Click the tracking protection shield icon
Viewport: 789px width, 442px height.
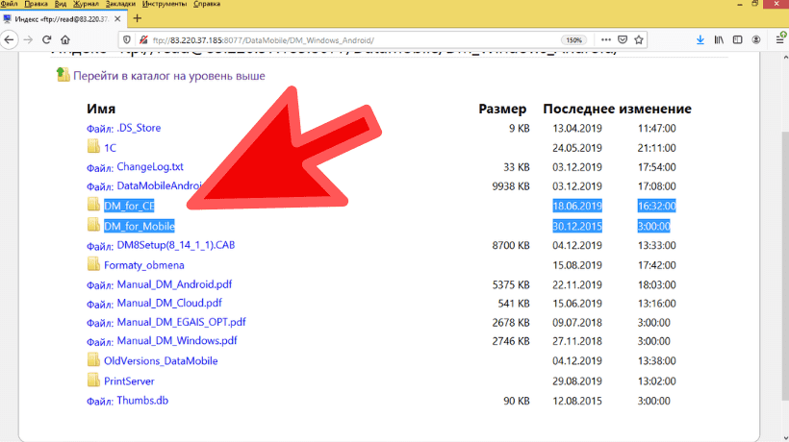[x=127, y=39]
